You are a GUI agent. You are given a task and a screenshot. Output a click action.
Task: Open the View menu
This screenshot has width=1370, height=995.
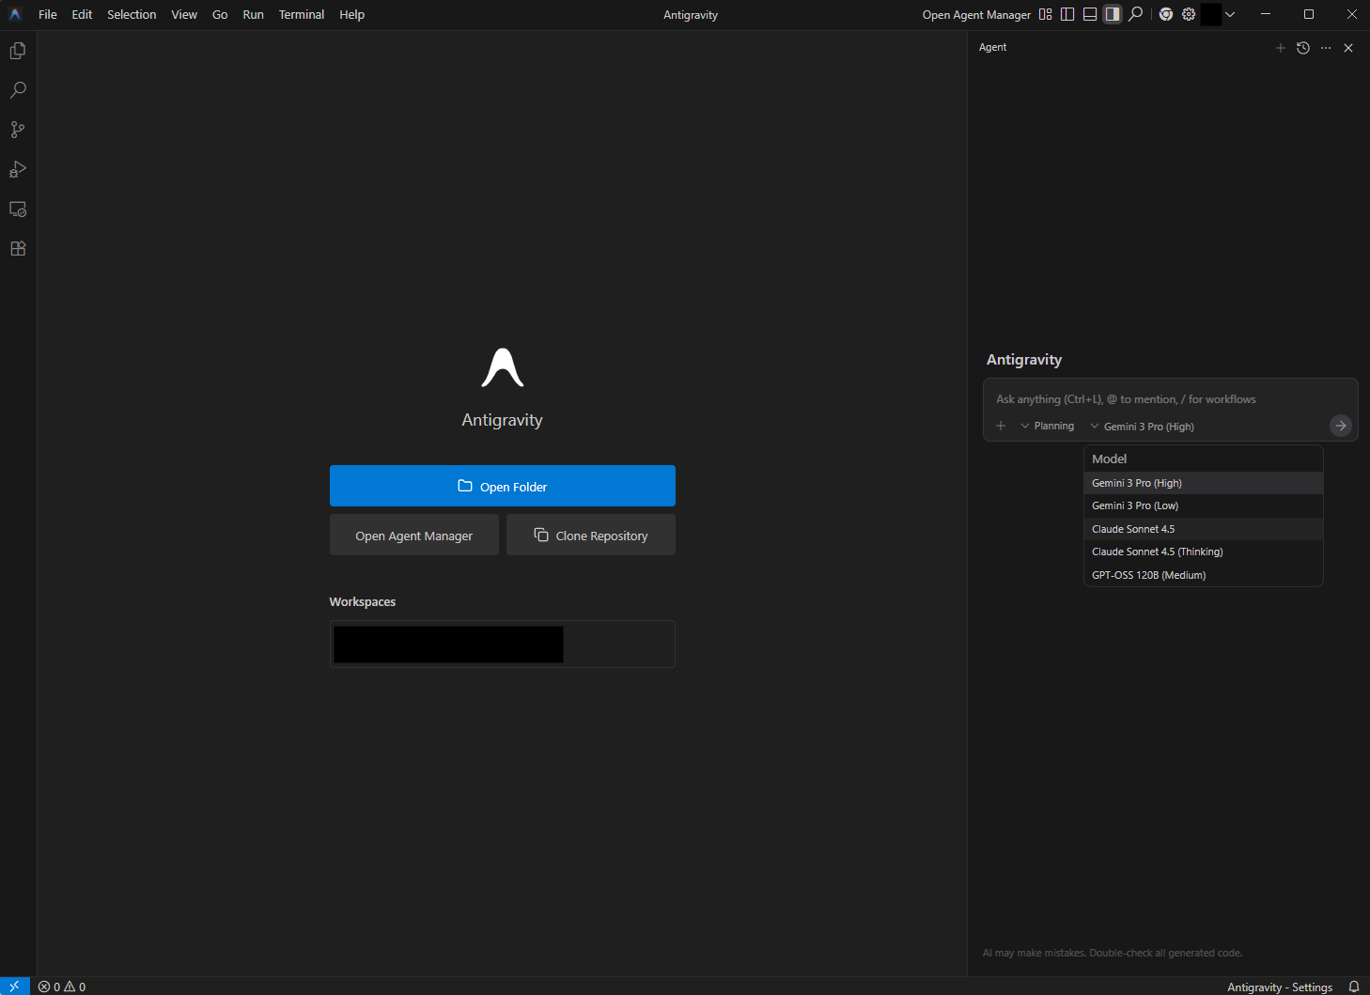pos(184,14)
